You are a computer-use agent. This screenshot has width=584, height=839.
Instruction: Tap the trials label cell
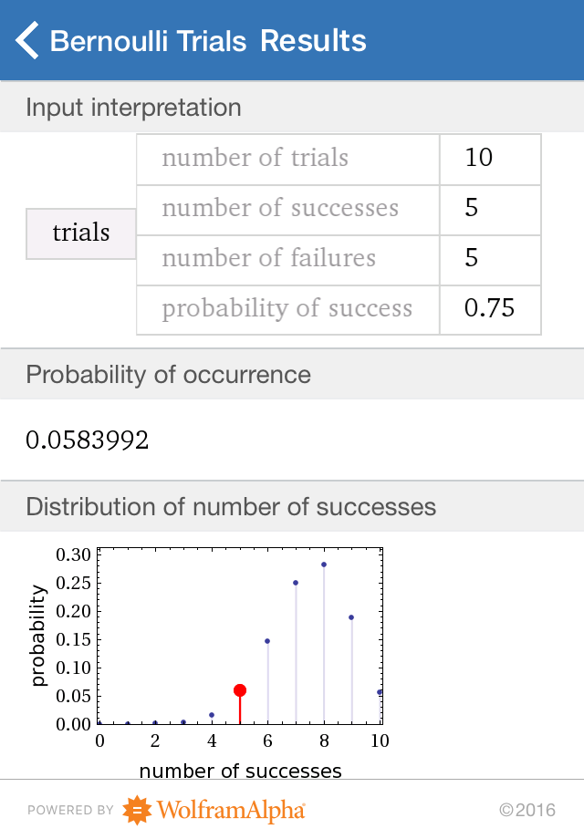point(81,233)
